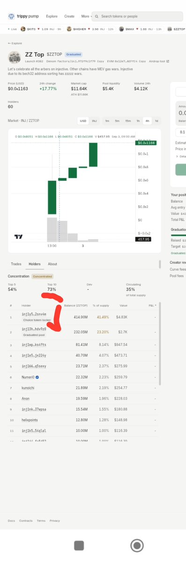The height and width of the screenshot is (562, 186).
Task: Open holder inj13h…hdv9z0
Action: [x=34, y=329]
